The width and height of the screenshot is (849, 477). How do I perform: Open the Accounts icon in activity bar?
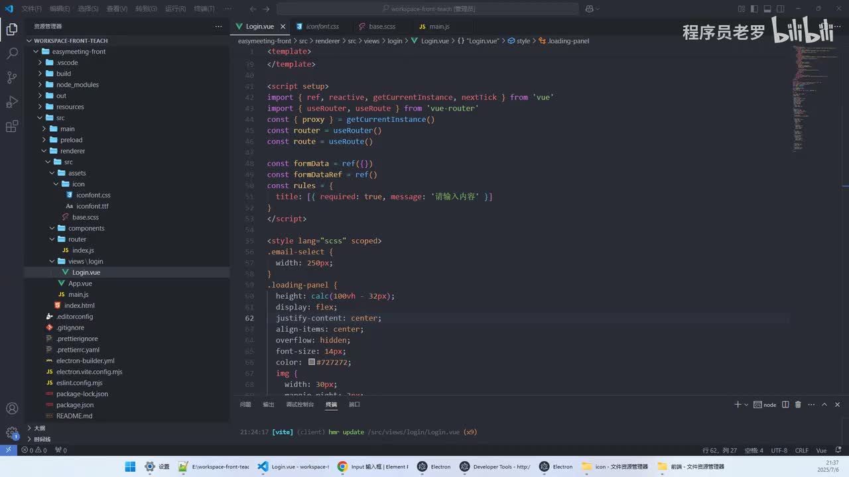click(12, 409)
